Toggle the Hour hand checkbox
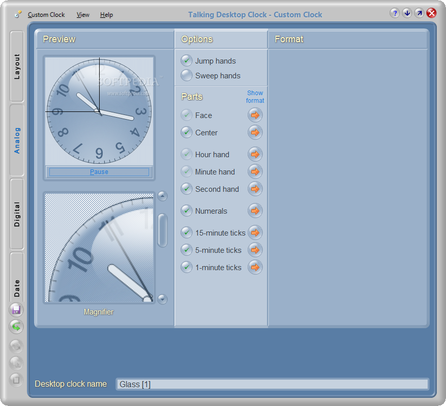This screenshot has width=446, height=406. [x=187, y=154]
